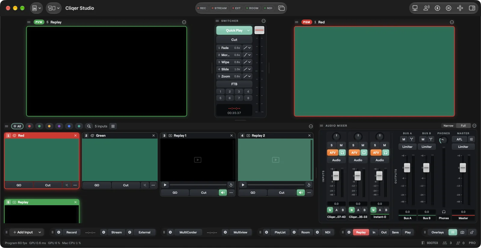481x248 pixels.
Task: Take a snapshot with the camera icon
Action: click(x=462, y=232)
